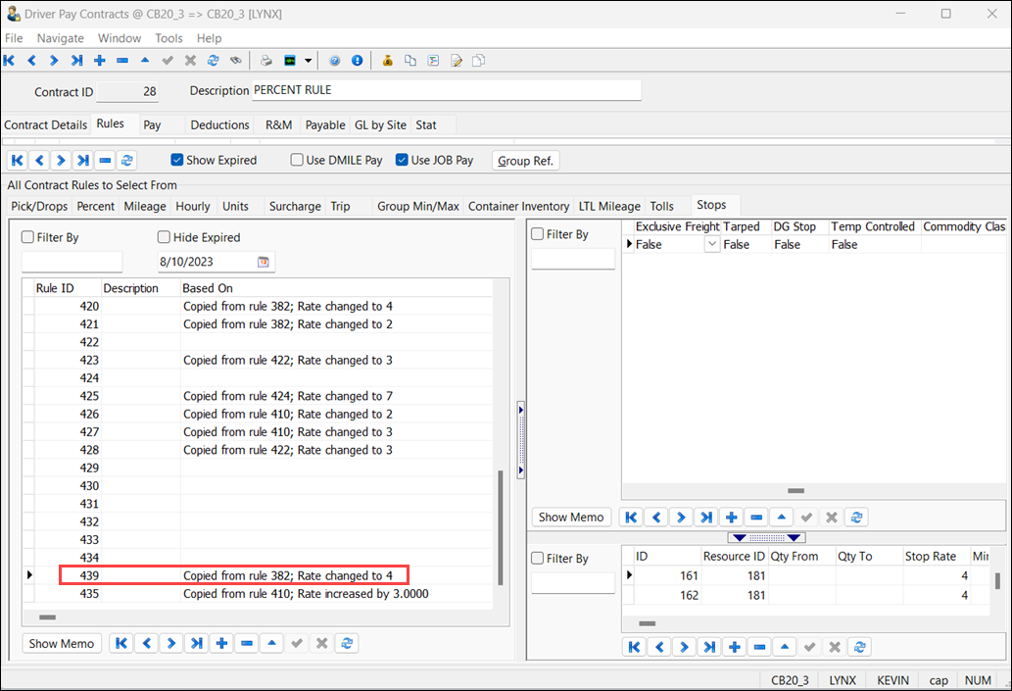Click the Group Ref. button
The width and height of the screenshot is (1012, 691).
[526, 161]
